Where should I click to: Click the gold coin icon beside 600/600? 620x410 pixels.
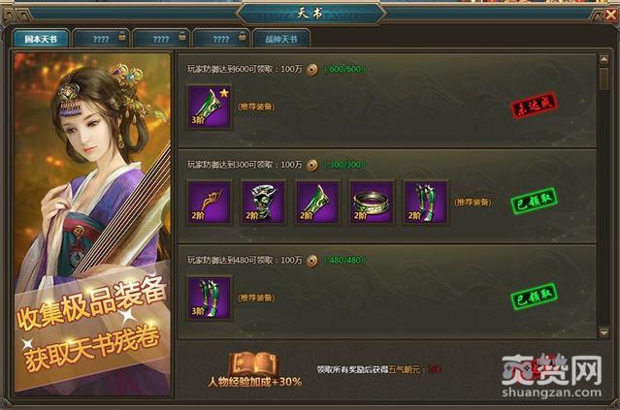[x=312, y=70]
